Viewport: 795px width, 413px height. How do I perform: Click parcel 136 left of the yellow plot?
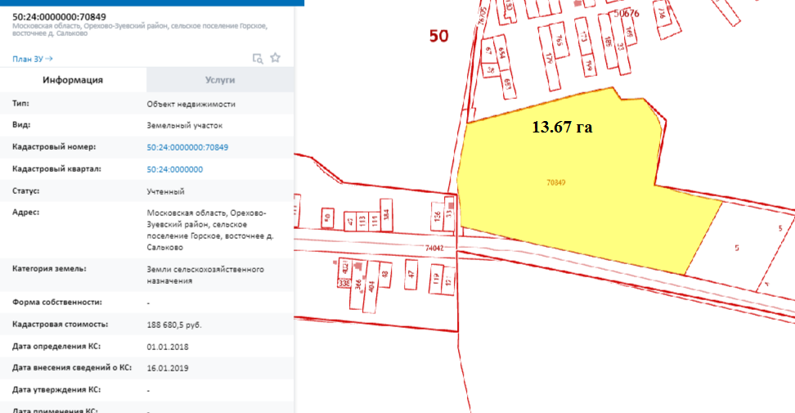coord(437,216)
